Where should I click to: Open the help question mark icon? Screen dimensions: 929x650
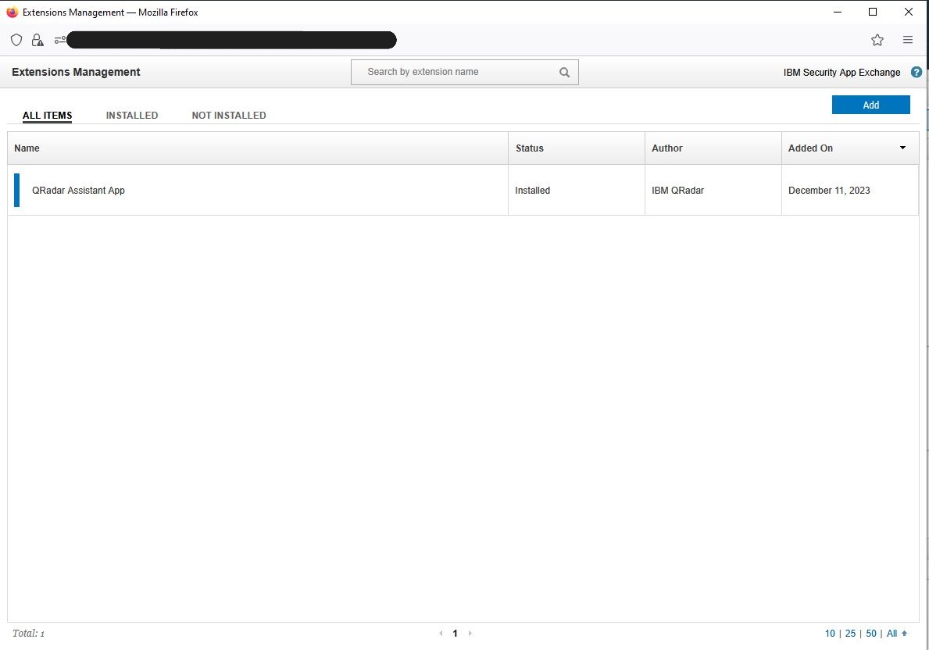click(916, 72)
